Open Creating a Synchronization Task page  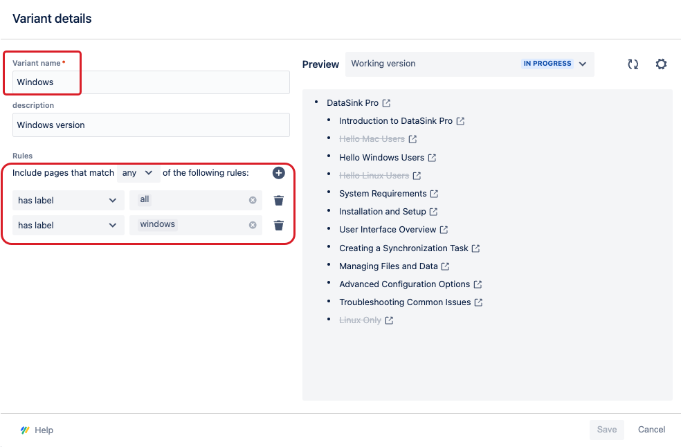(x=403, y=248)
